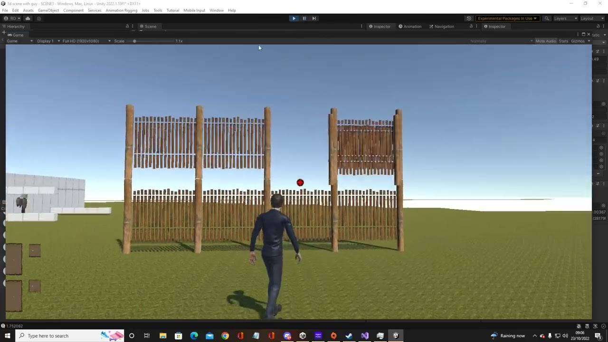The height and width of the screenshot is (342, 608).
Task: Open the Full HD (1920x1080) resolution dropdown
Action: 86,41
